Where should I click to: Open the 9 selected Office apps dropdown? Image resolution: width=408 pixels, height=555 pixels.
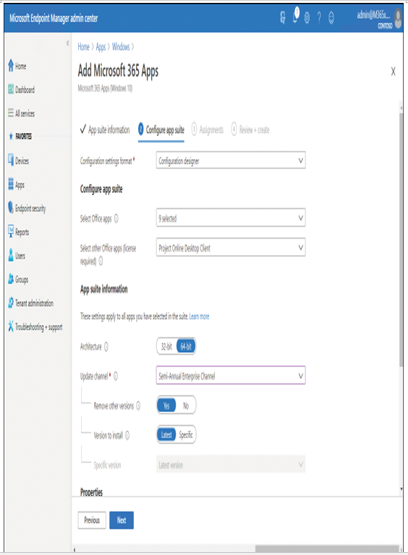coord(231,218)
